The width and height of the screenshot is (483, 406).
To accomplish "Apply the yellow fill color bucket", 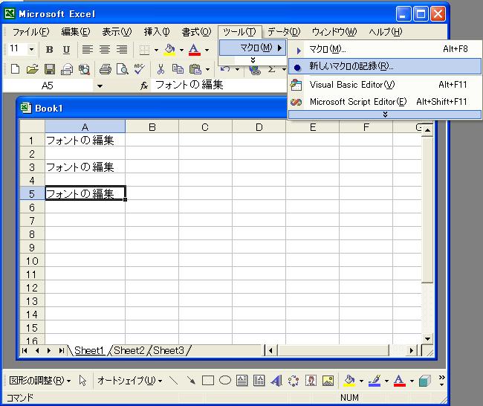I will [x=169, y=49].
